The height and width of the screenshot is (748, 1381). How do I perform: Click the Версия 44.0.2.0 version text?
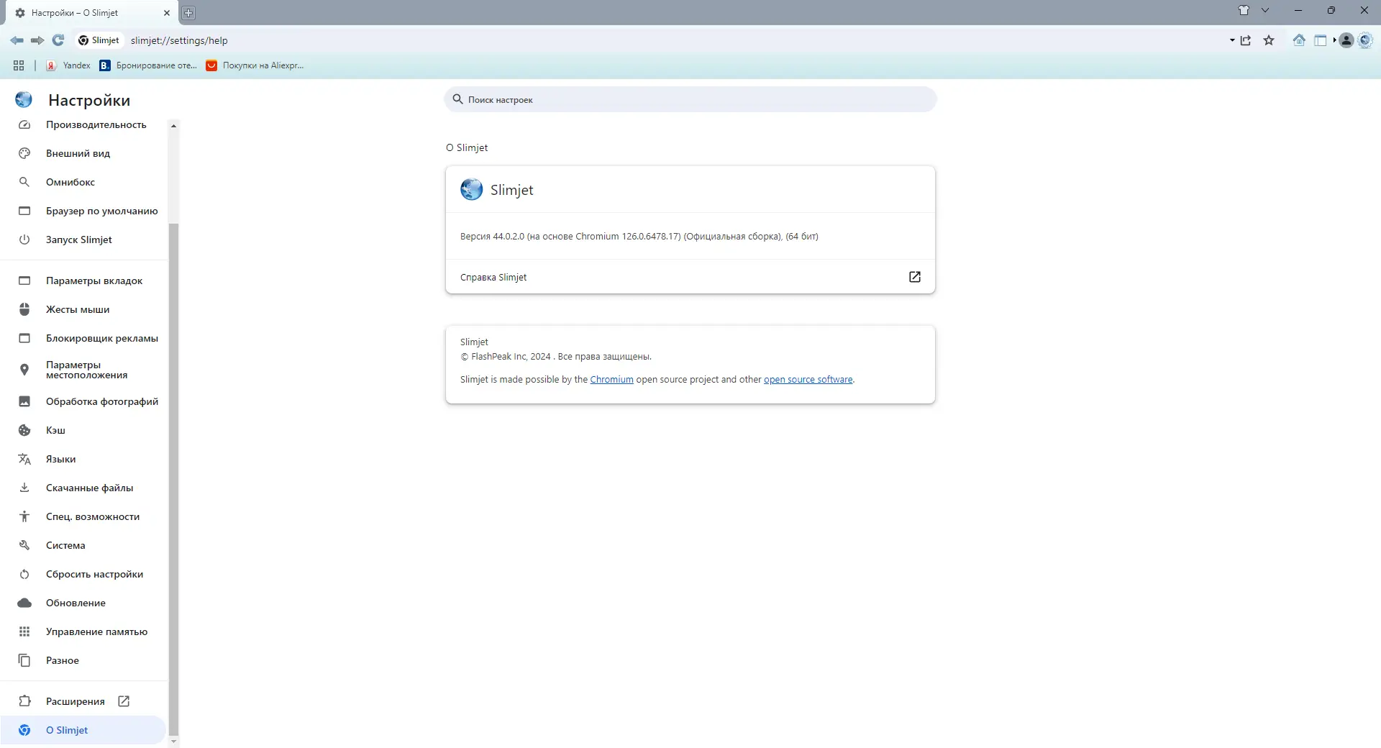639,237
